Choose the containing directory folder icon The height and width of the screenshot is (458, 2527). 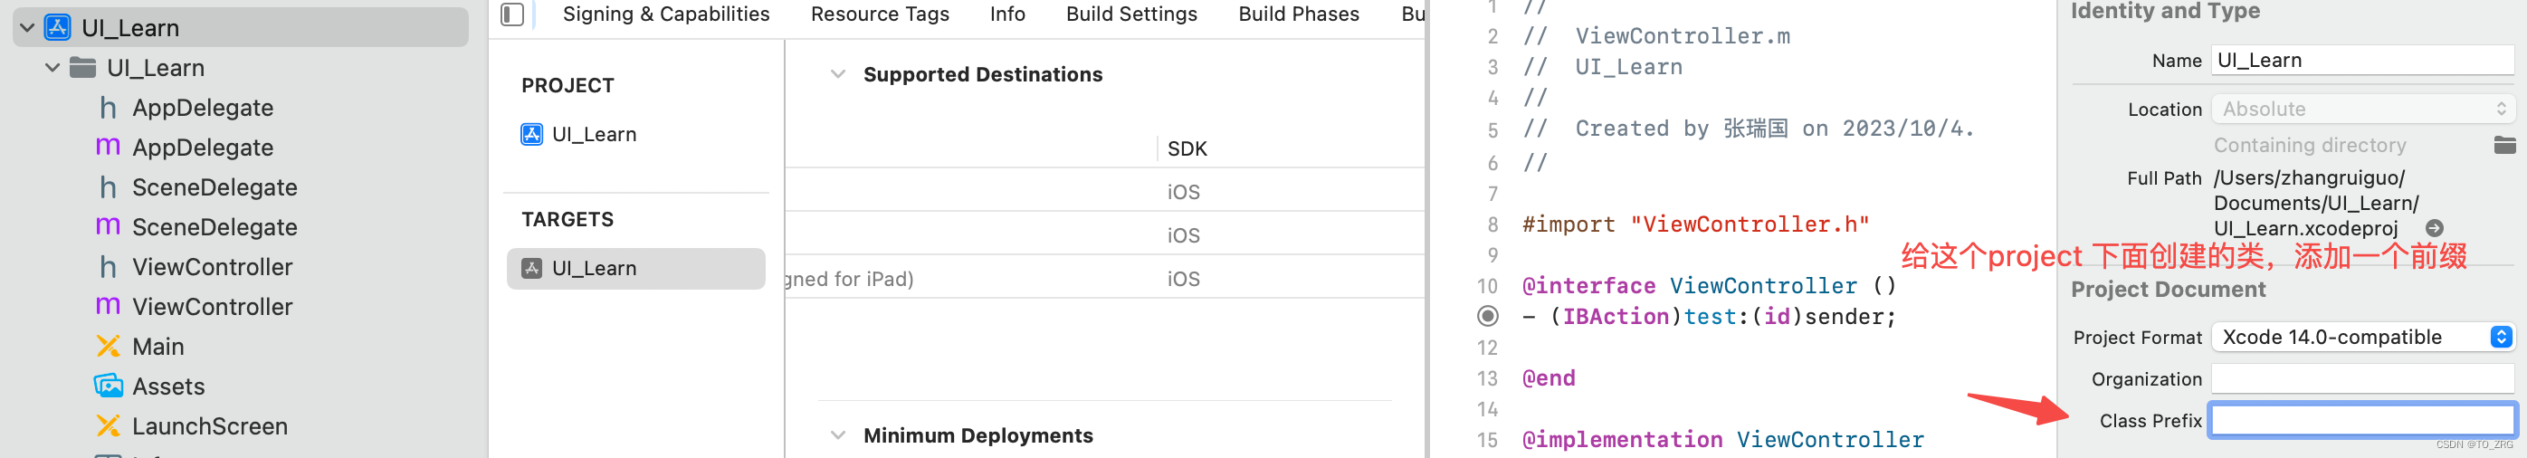pos(2504,145)
